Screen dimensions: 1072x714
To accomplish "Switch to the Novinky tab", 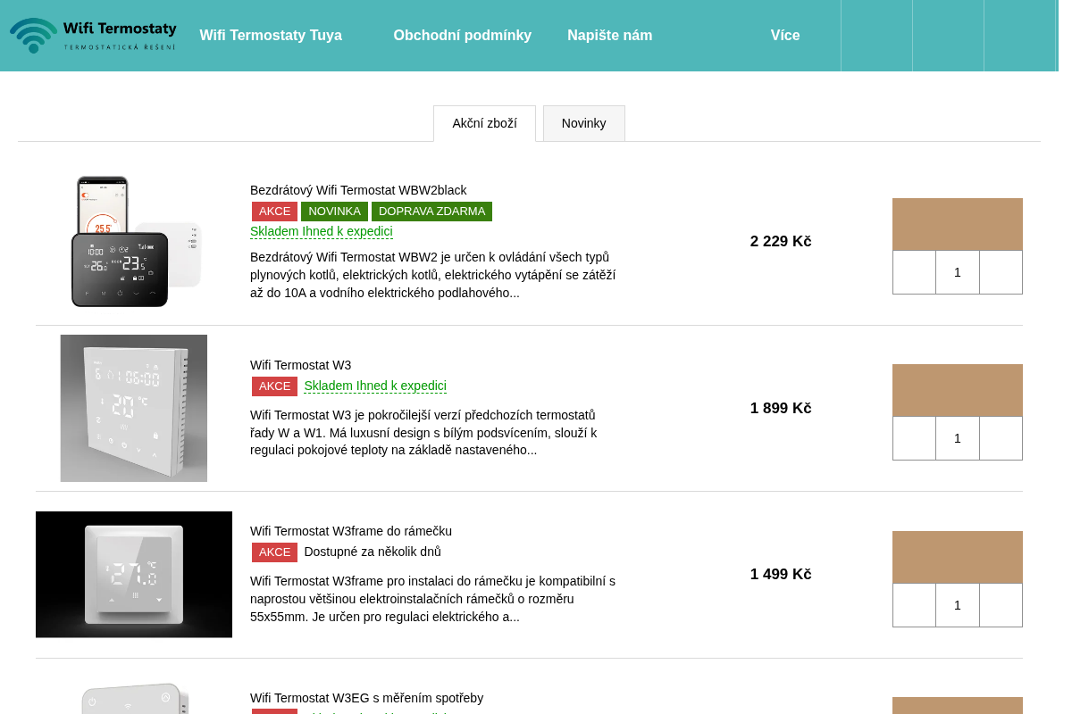I will pyautogui.click(x=584, y=123).
